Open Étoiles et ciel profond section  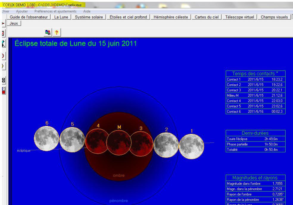coord(128,17)
